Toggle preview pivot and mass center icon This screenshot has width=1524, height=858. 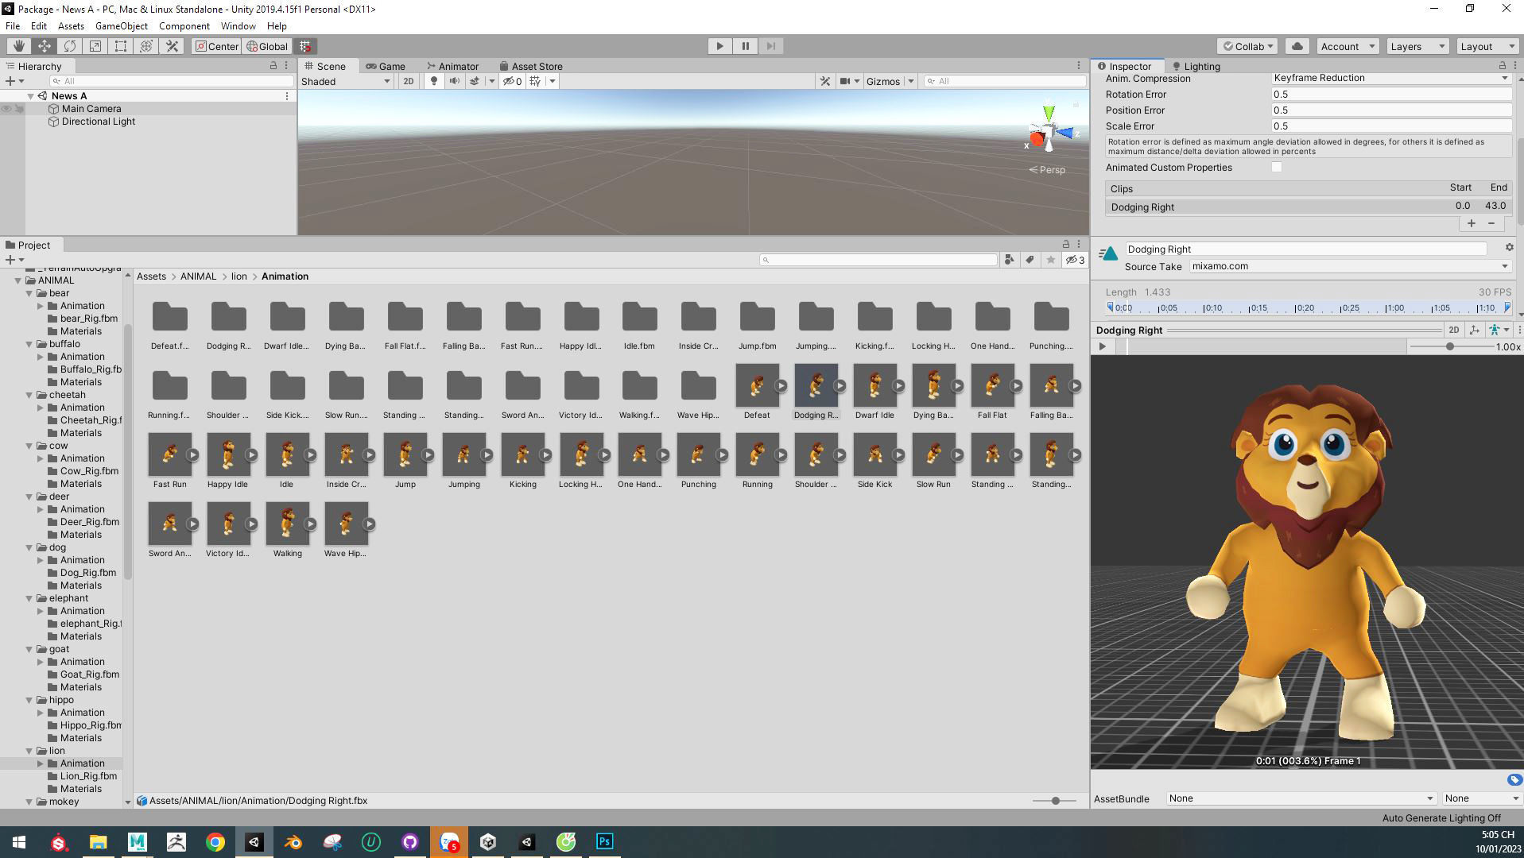(x=1475, y=330)
